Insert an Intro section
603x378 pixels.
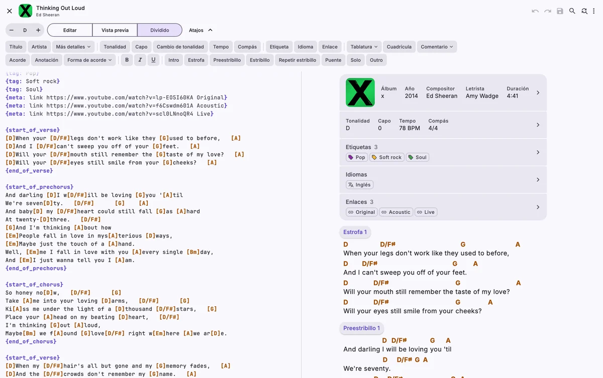click(x=174, y=60)
